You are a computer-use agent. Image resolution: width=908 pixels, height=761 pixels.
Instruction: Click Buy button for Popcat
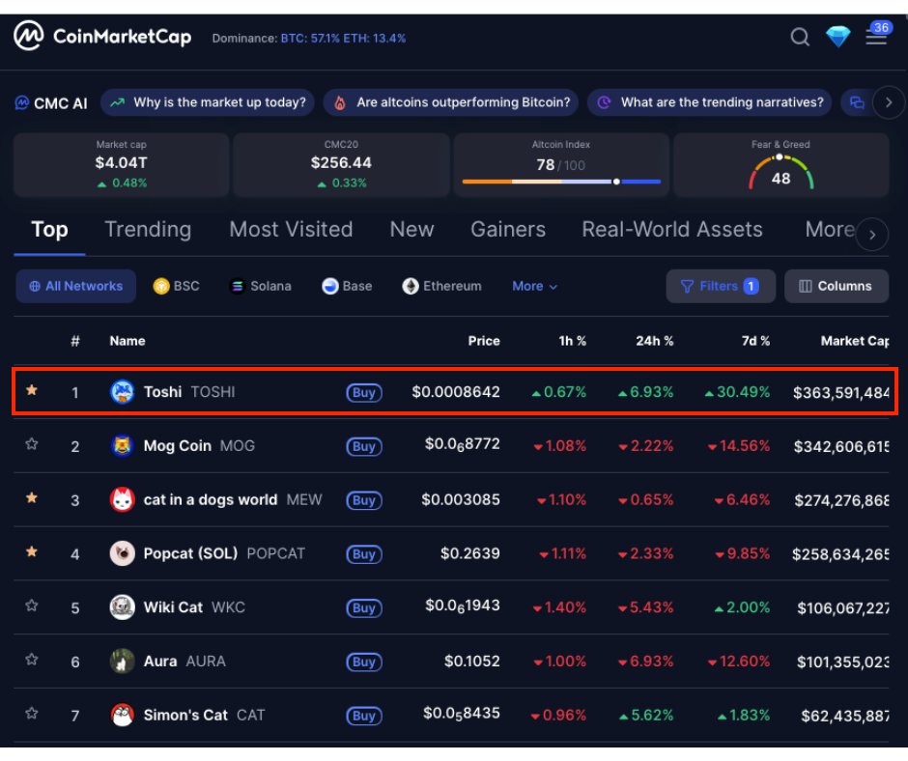363,554
